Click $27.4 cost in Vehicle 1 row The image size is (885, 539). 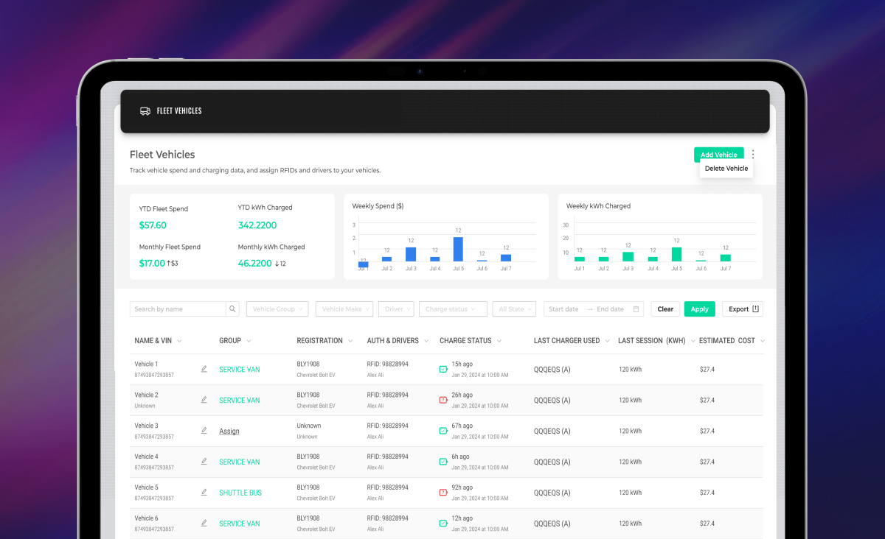pos(707,369)
